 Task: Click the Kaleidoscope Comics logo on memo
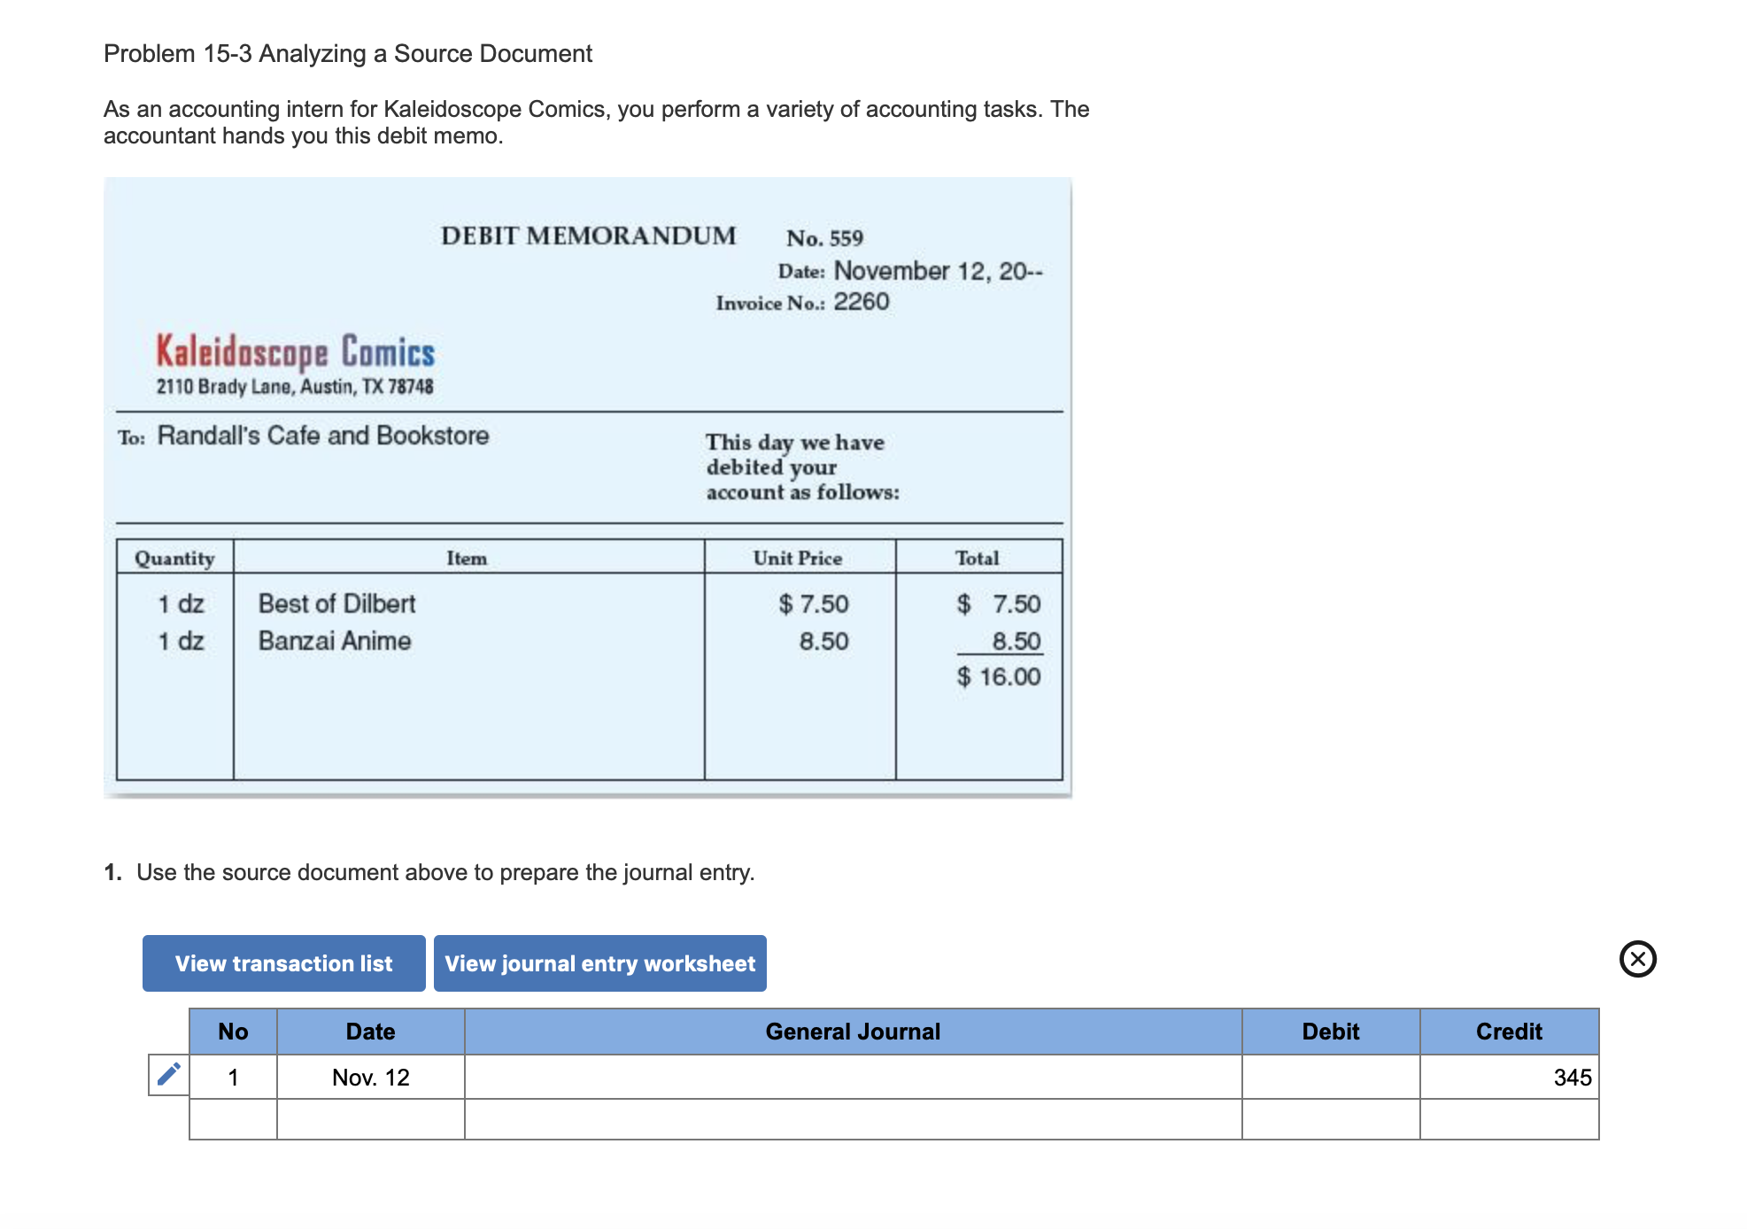tap(295, 352)
